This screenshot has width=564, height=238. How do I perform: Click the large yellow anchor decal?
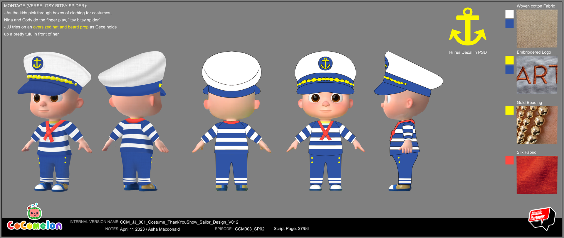[x=467, y=27]
